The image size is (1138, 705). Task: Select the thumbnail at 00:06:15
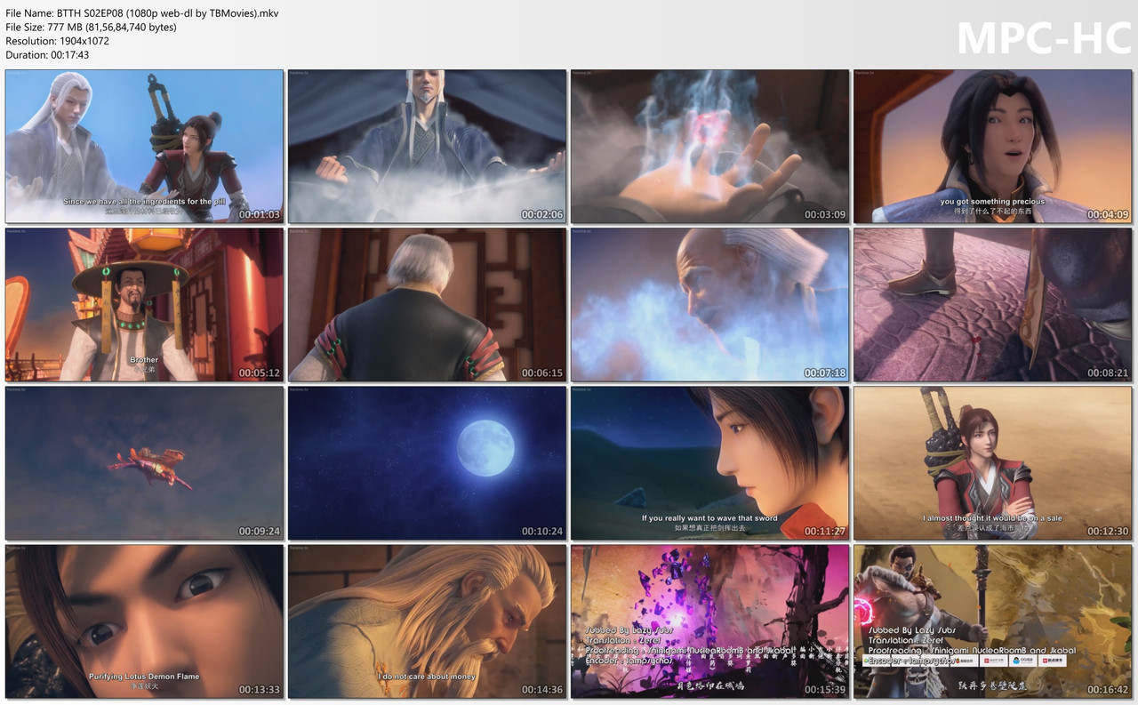click(x=427, y=305)
